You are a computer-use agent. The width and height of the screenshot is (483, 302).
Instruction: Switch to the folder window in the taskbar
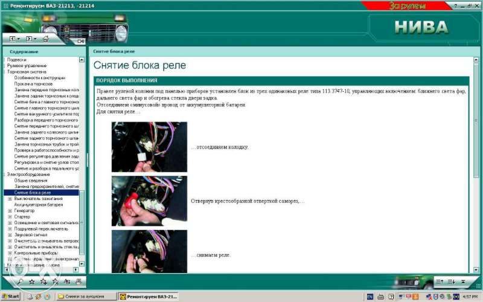pos(86,297)
